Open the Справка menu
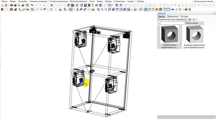Screen dimensions: 216x121 [140, 1]
